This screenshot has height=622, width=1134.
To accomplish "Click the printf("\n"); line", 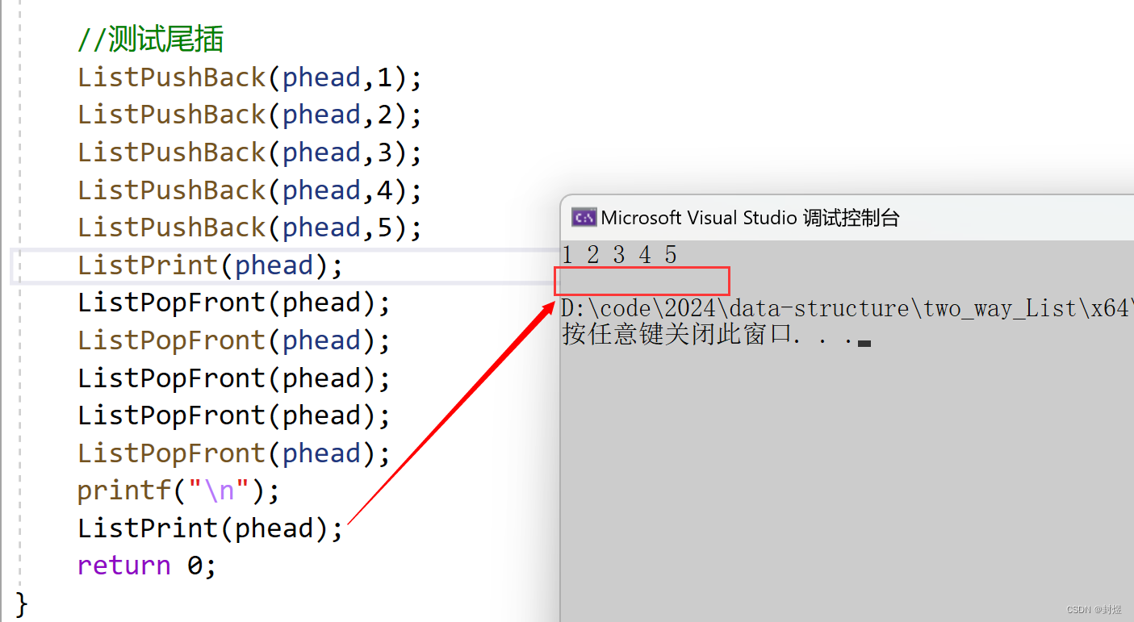I will pos(178,491).
